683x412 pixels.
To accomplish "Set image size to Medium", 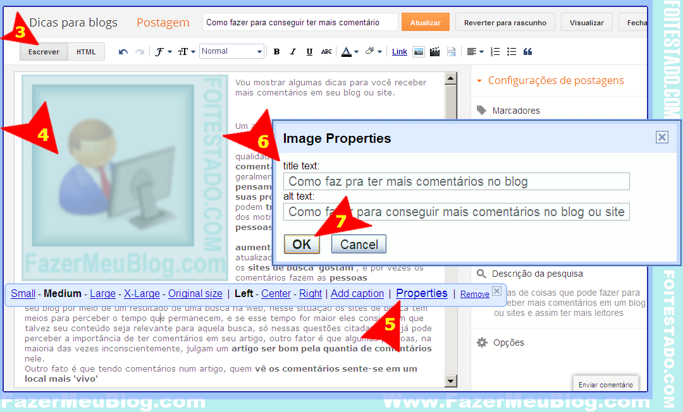I will tap(62, 294).
